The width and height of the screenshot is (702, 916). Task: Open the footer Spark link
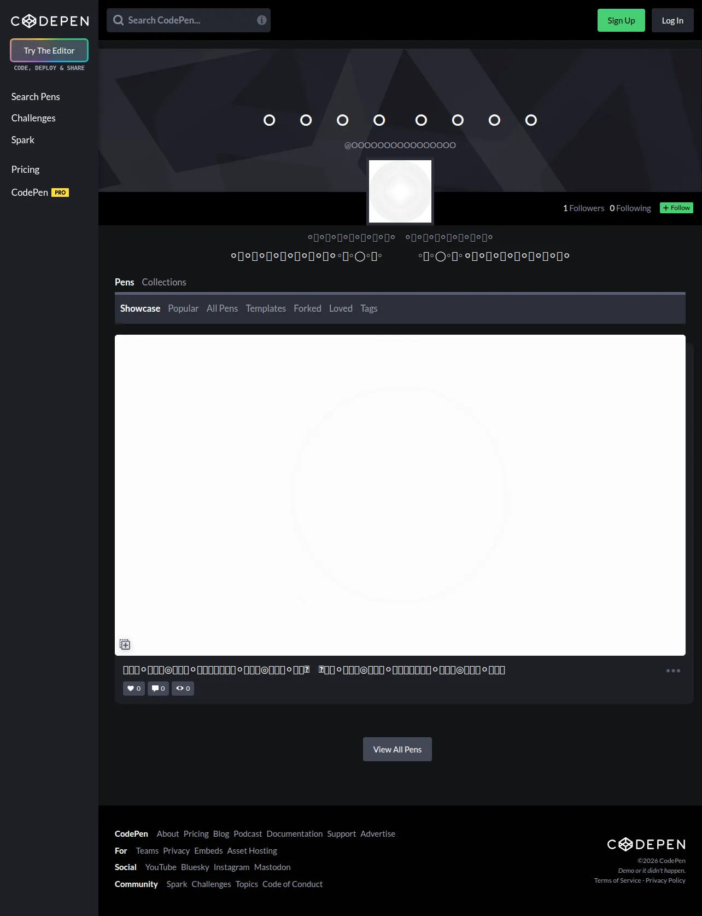point(177,884)
